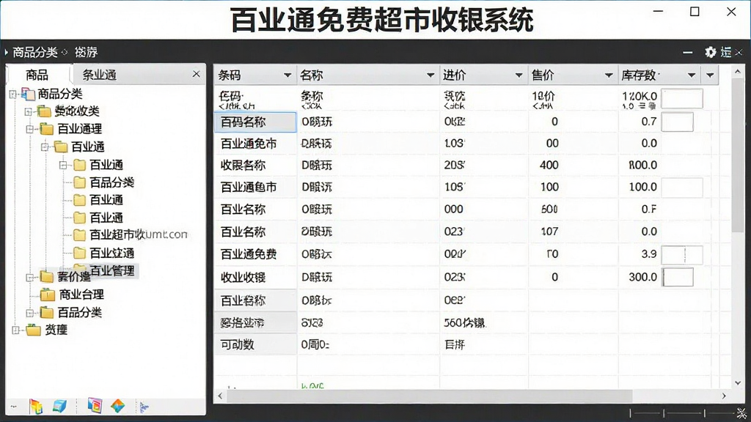
Task: Click the horizontal scrollbar right arrow
Action: 724,396
